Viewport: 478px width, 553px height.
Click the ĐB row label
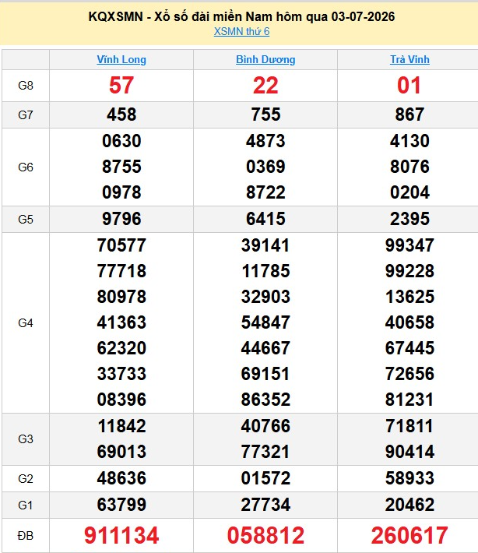coord(26,536)
